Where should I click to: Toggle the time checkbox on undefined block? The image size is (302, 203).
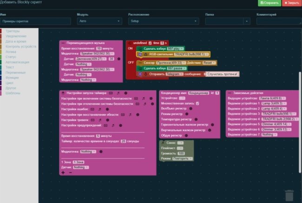tap(150, 43)
